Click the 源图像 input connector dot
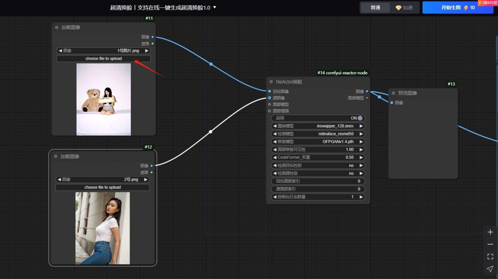 coord(270,98)
